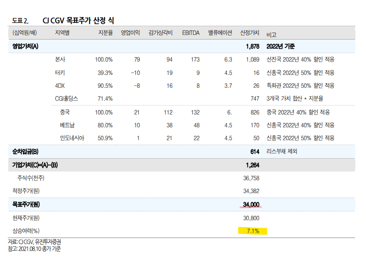This screenshot has width=366, height=269.
Task: Select the '현재주가(원)' row label
Action: (x=26, y=218)
